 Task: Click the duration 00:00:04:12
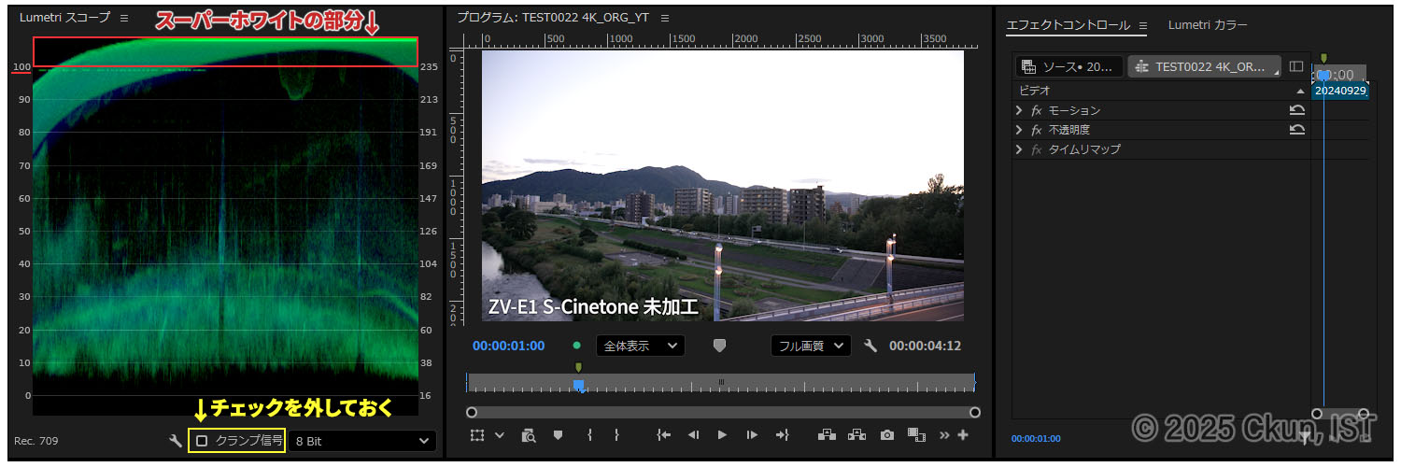[x=925, y=346]
